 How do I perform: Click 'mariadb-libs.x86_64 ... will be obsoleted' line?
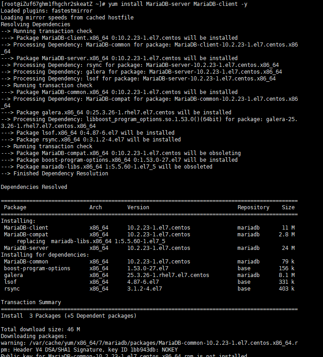(x=106, y=167)
